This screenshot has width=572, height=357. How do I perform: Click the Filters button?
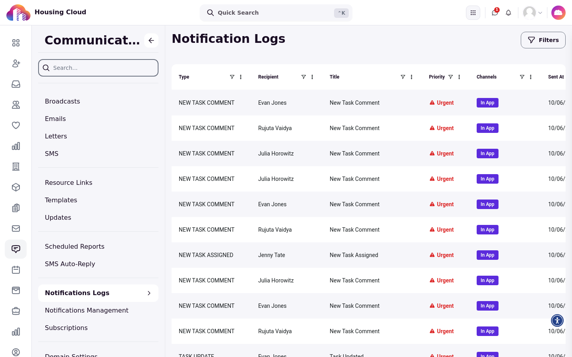click(x=543, y=40)
